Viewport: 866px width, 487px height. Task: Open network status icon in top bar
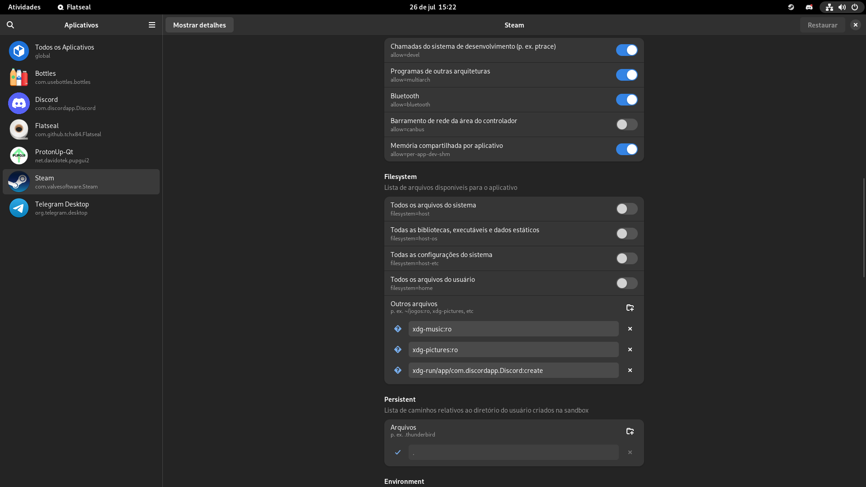click(x=829, y=7)
